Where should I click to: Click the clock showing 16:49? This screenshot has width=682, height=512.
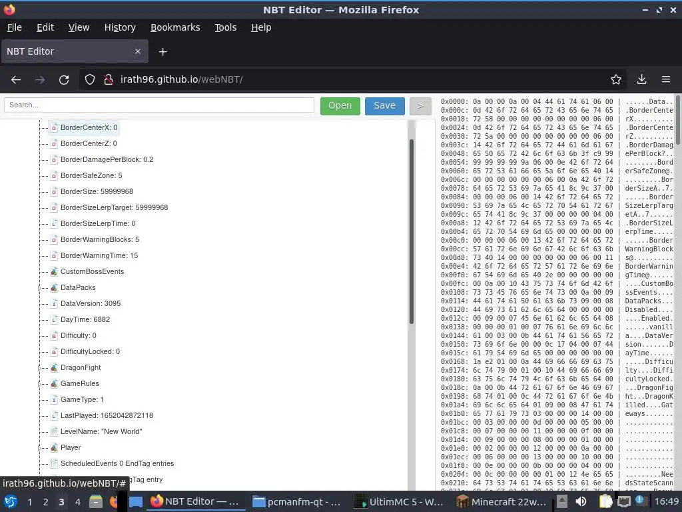pos(667,501)
